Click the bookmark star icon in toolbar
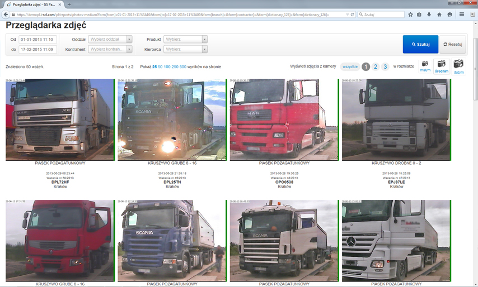 pyautogui.click(x=410, y=15)
